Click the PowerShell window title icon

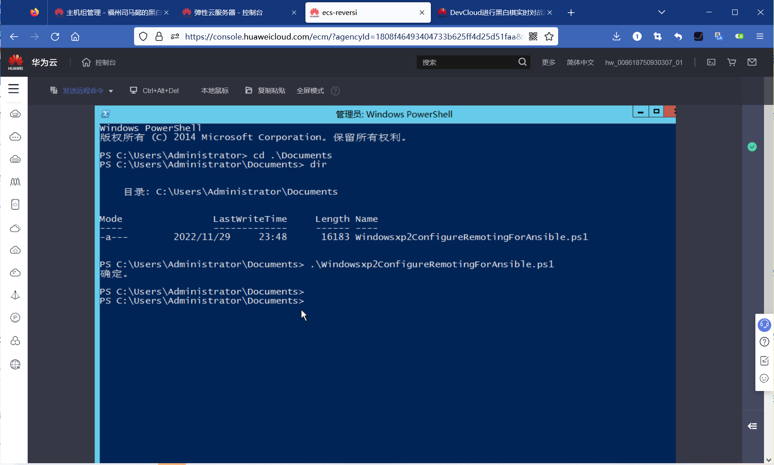[105, 114]
